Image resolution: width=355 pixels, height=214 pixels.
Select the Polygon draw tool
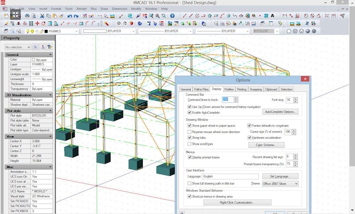(x=209, y=16)
